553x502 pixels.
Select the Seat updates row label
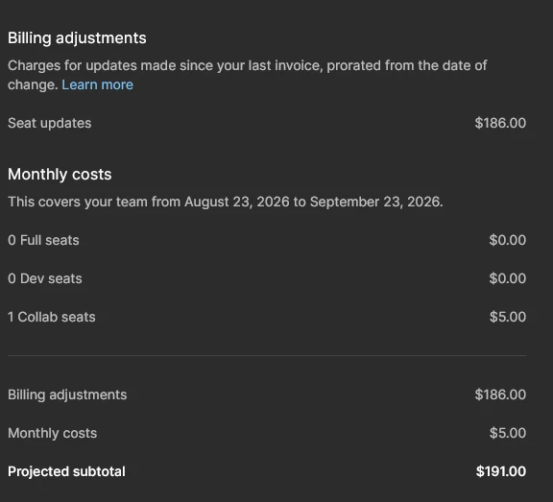[x=49, y=123]
